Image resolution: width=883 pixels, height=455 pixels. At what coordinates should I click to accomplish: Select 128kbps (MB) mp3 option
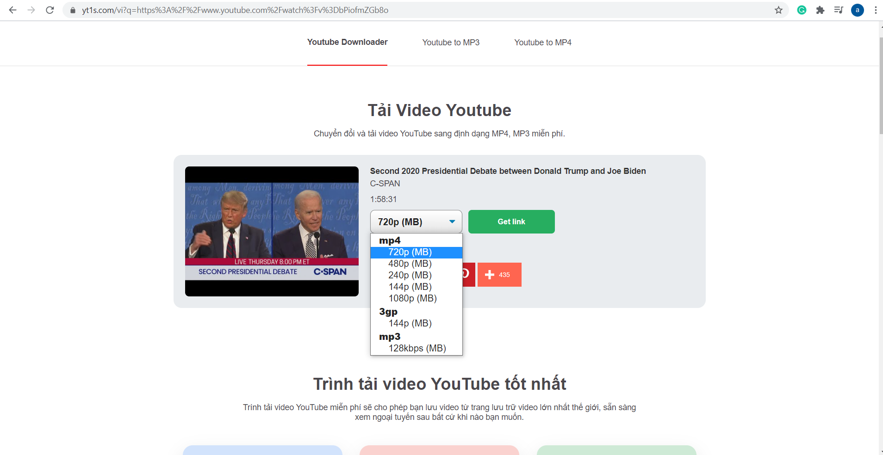pyautogui.click(x=417, y=348)
